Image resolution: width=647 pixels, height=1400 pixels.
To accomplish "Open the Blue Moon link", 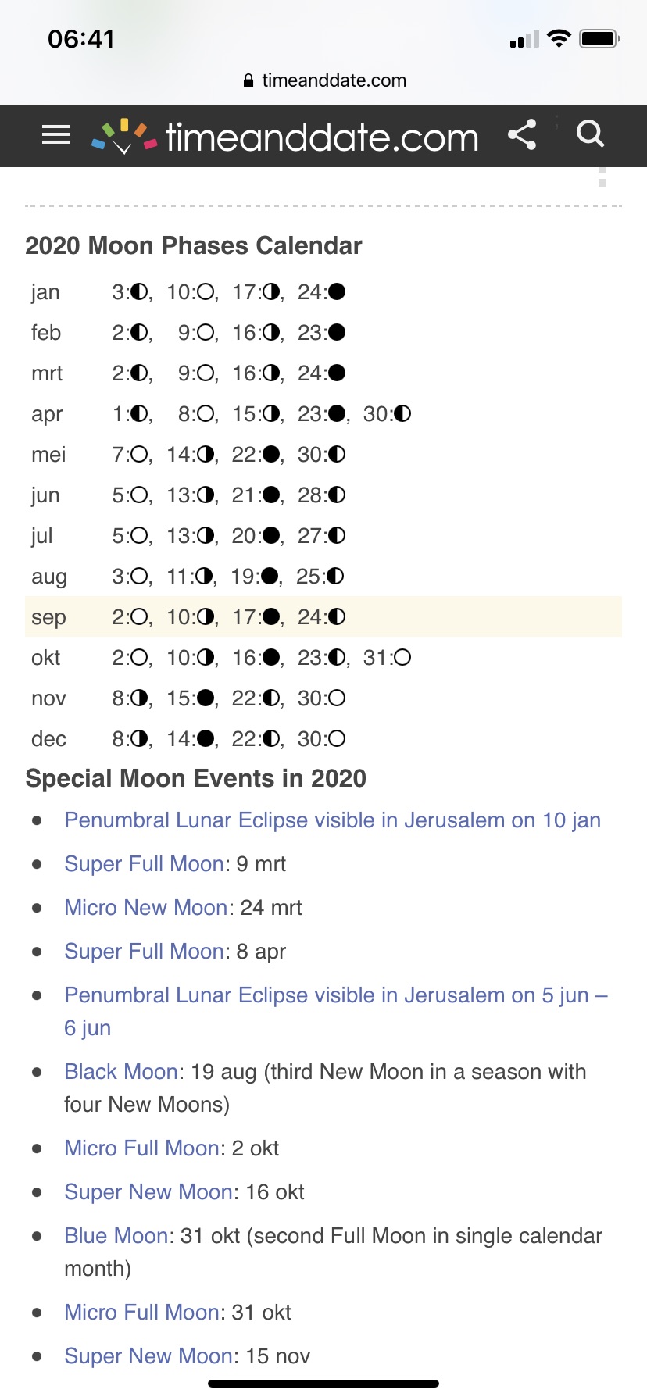I will pos(116,1236).
